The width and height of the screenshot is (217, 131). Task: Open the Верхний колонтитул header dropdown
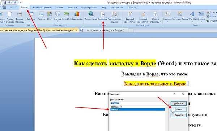[130, 17]
